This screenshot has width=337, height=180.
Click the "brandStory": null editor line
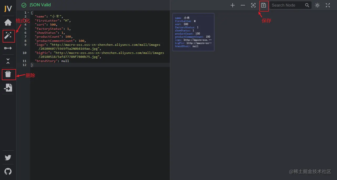pyautogui.click(x=52, y=61)
